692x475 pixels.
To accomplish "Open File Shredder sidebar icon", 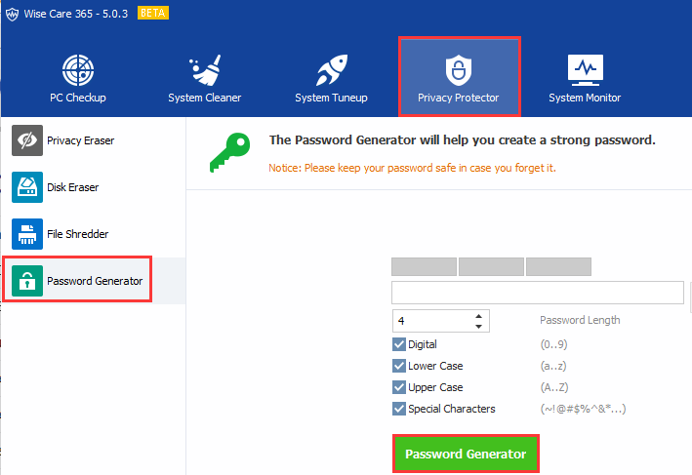I will 27,234.
